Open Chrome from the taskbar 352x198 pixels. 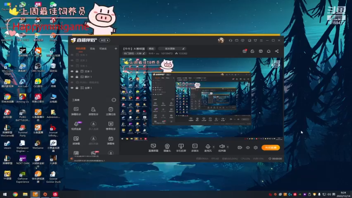[15, 194]
